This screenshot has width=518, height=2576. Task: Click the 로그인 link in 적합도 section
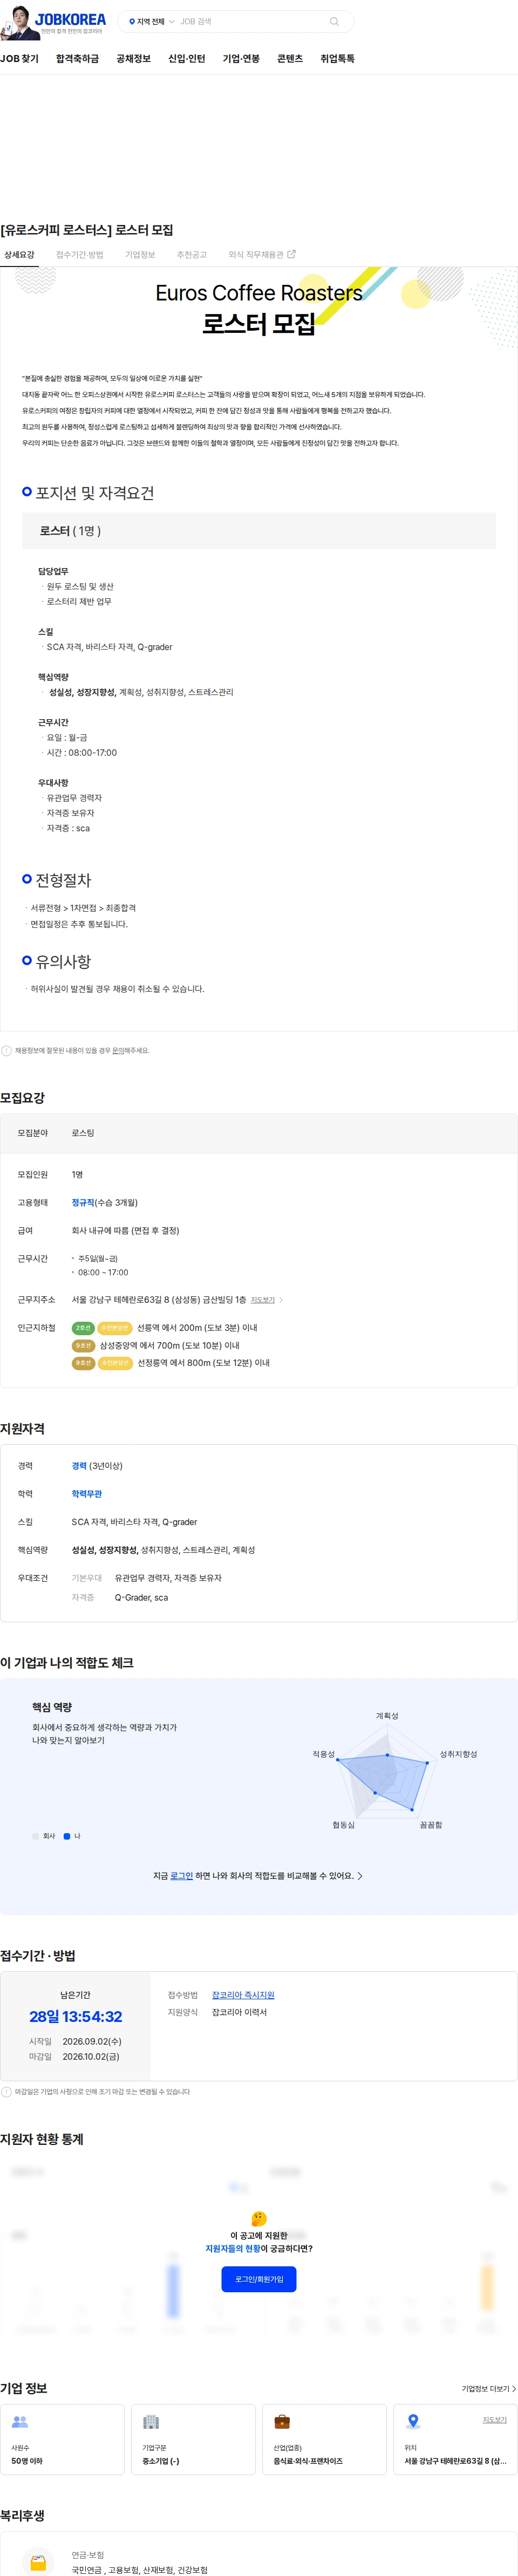click(x=181, y=1876)
